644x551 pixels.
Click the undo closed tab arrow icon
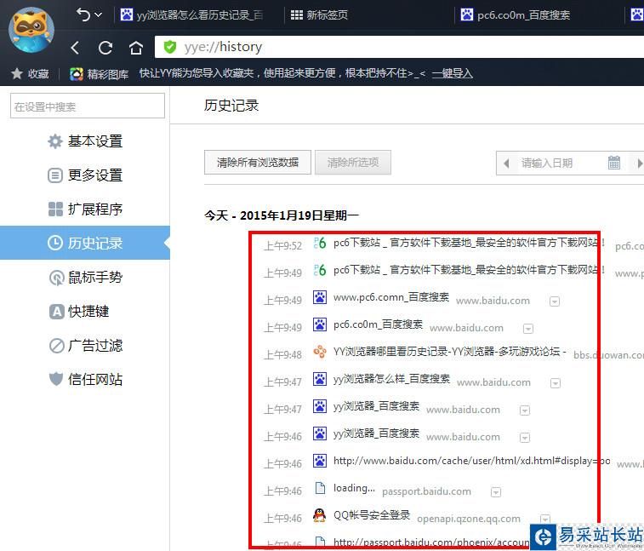[x=83, y=14]
